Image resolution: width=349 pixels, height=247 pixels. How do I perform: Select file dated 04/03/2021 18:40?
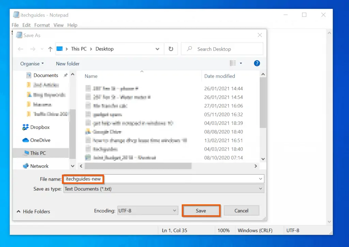pos(165,149)
